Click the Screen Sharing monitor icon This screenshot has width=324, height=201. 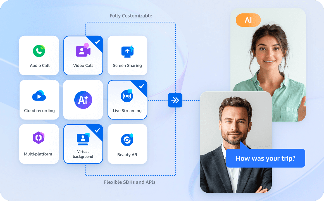[127, 51]
